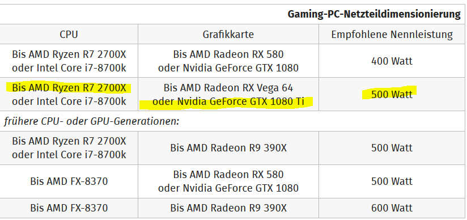
Task: Click oder Intel Core i7-8700k in first row
Action: (69, 68)
